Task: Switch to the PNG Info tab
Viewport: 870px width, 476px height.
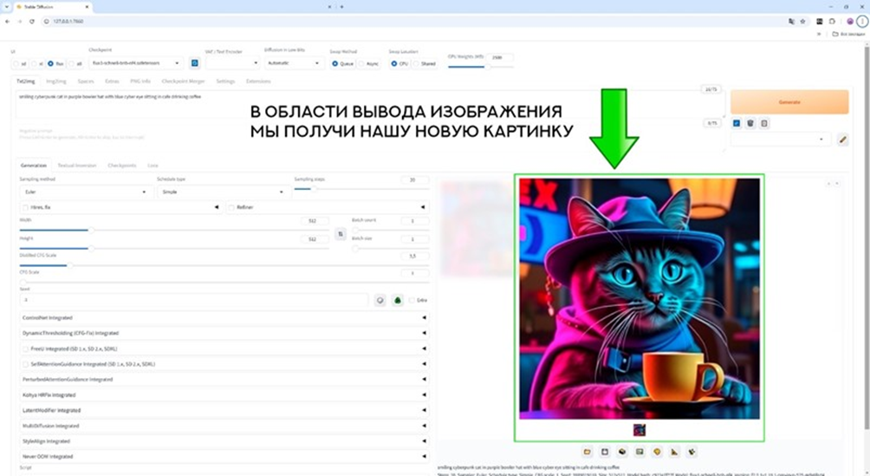Action: point(140,81)
